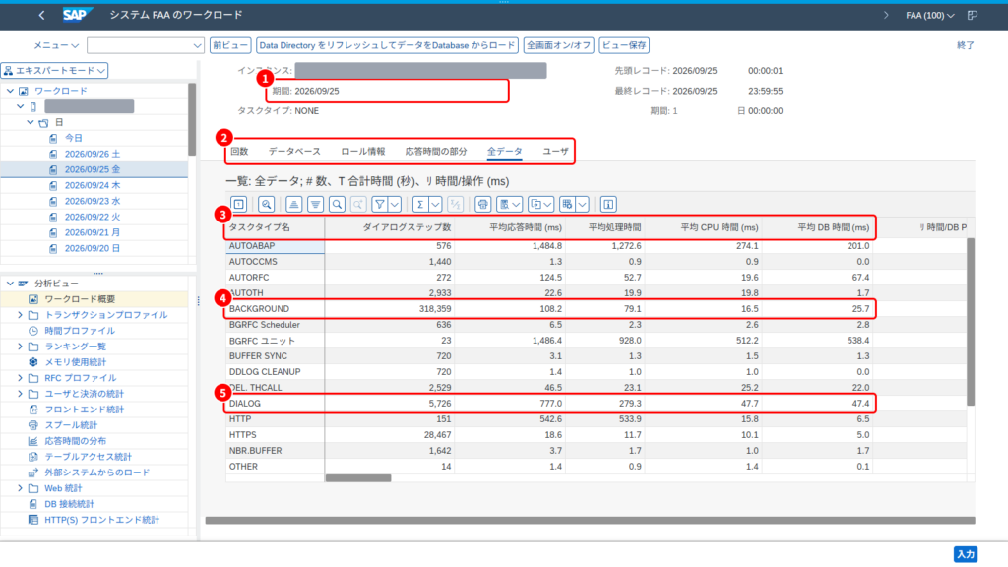The width and height of the screenshot is (1008, 567).
Task: Click the Data Directory refresh button
Action: [387, 45]
